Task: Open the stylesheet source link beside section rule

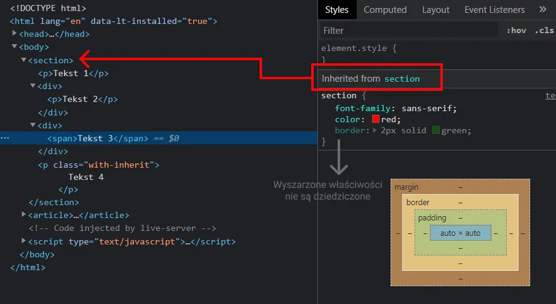Action: (x=550, y=96)
